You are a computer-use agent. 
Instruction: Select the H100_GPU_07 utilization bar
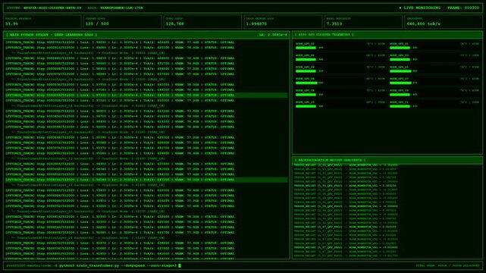[400, 83]
